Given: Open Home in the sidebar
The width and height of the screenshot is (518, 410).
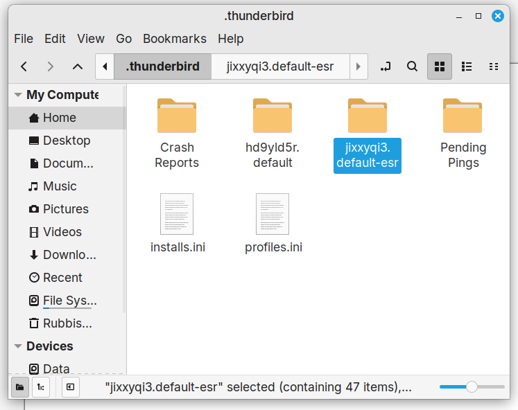Looking at the screenshot, I should click(67, 118).
